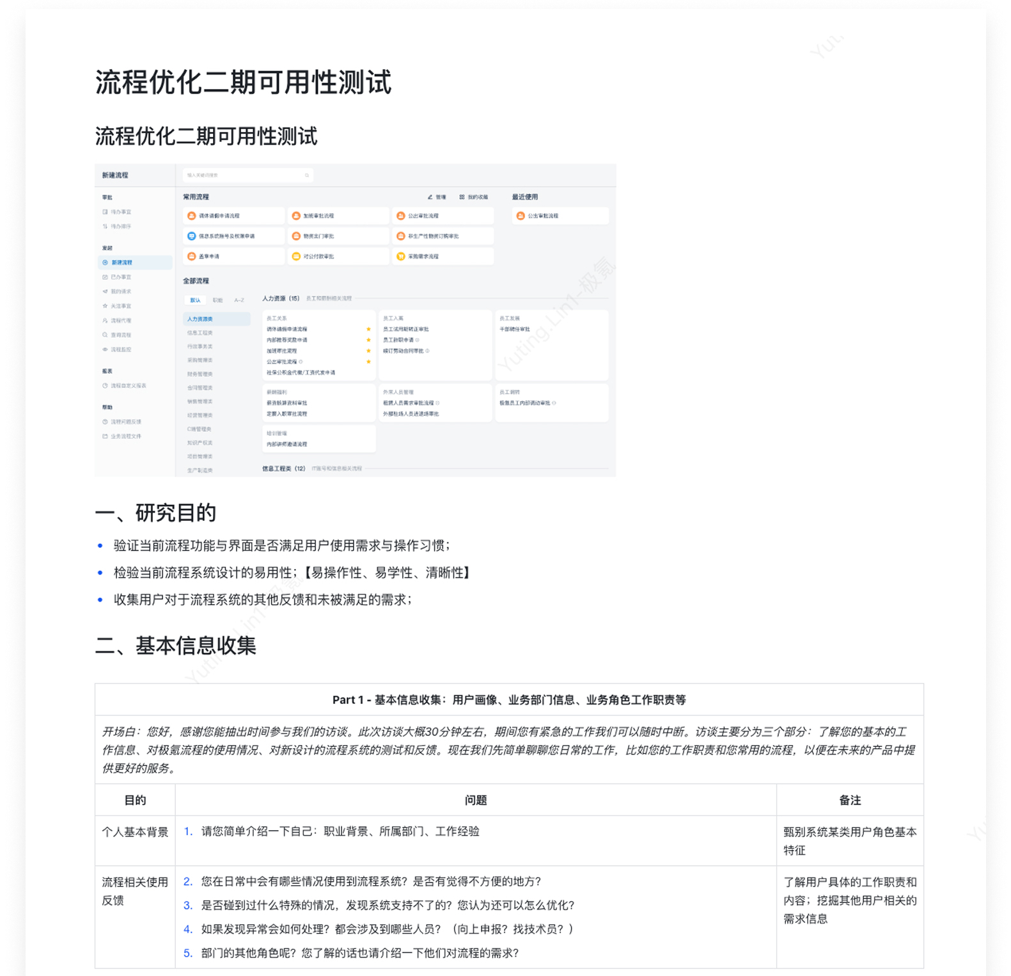Screen dimensions: 1011x976
Task: Select the A-Z tab under 全部流程
Action: point(239,300)
